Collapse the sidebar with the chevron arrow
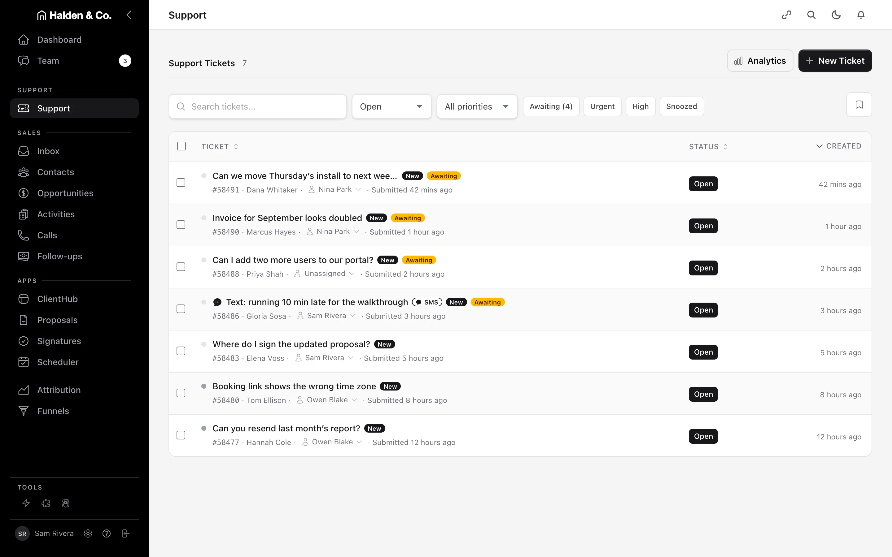Image resolution: width=892 pixels, height=557 pixels. (x=129, y=15)
